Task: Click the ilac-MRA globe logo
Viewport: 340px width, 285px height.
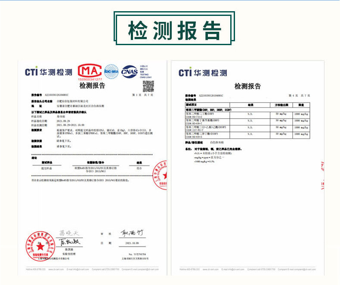Action: (111, 71)
